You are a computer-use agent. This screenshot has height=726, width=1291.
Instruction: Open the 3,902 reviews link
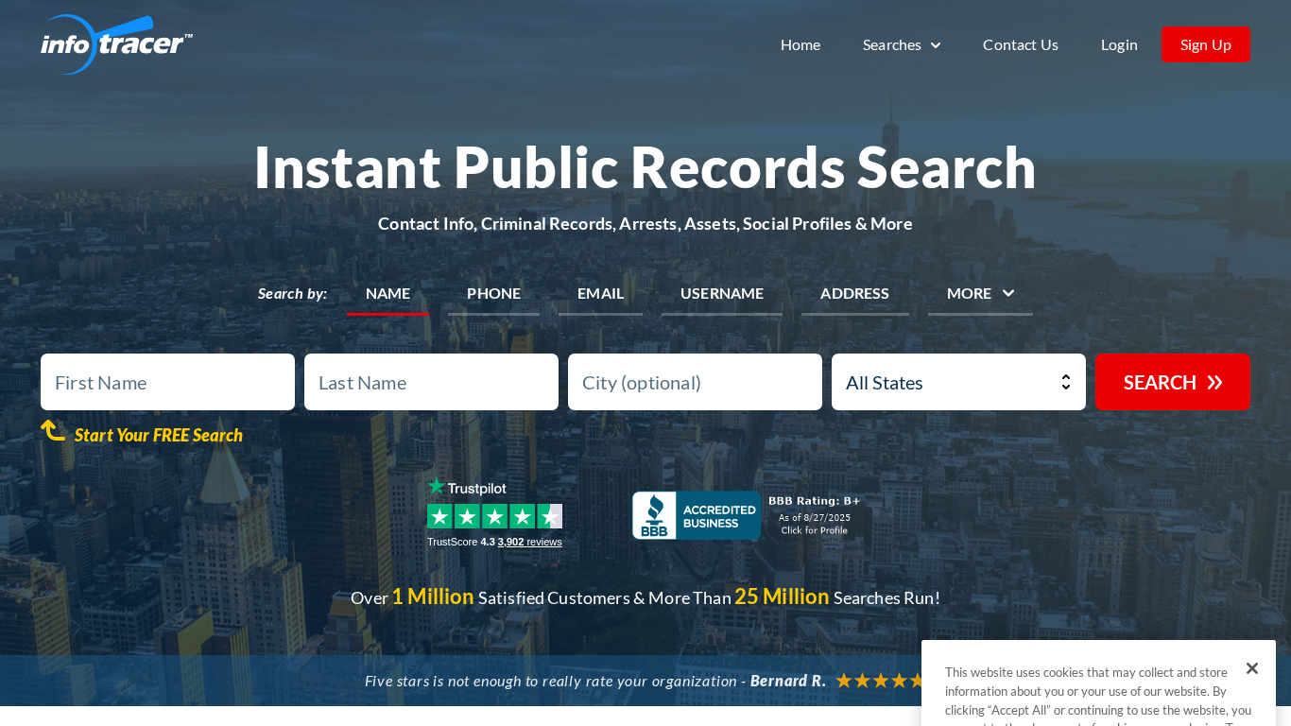(529, 542)
